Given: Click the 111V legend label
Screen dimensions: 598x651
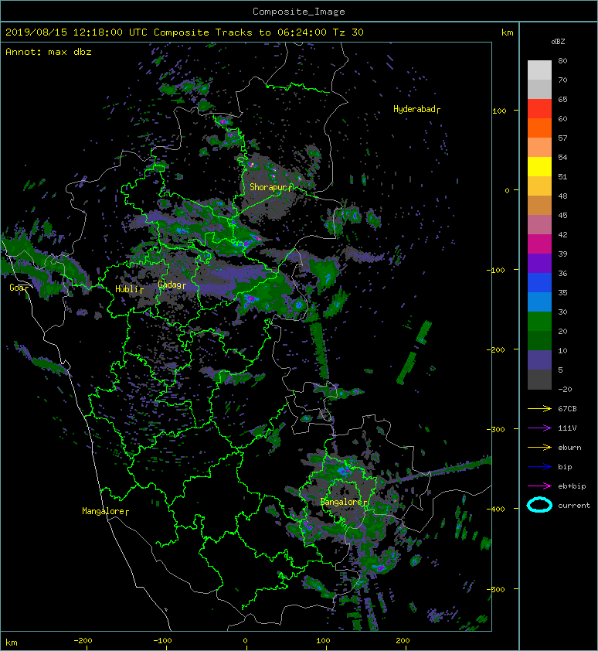Looking at the screenshot, I should 567,428.
